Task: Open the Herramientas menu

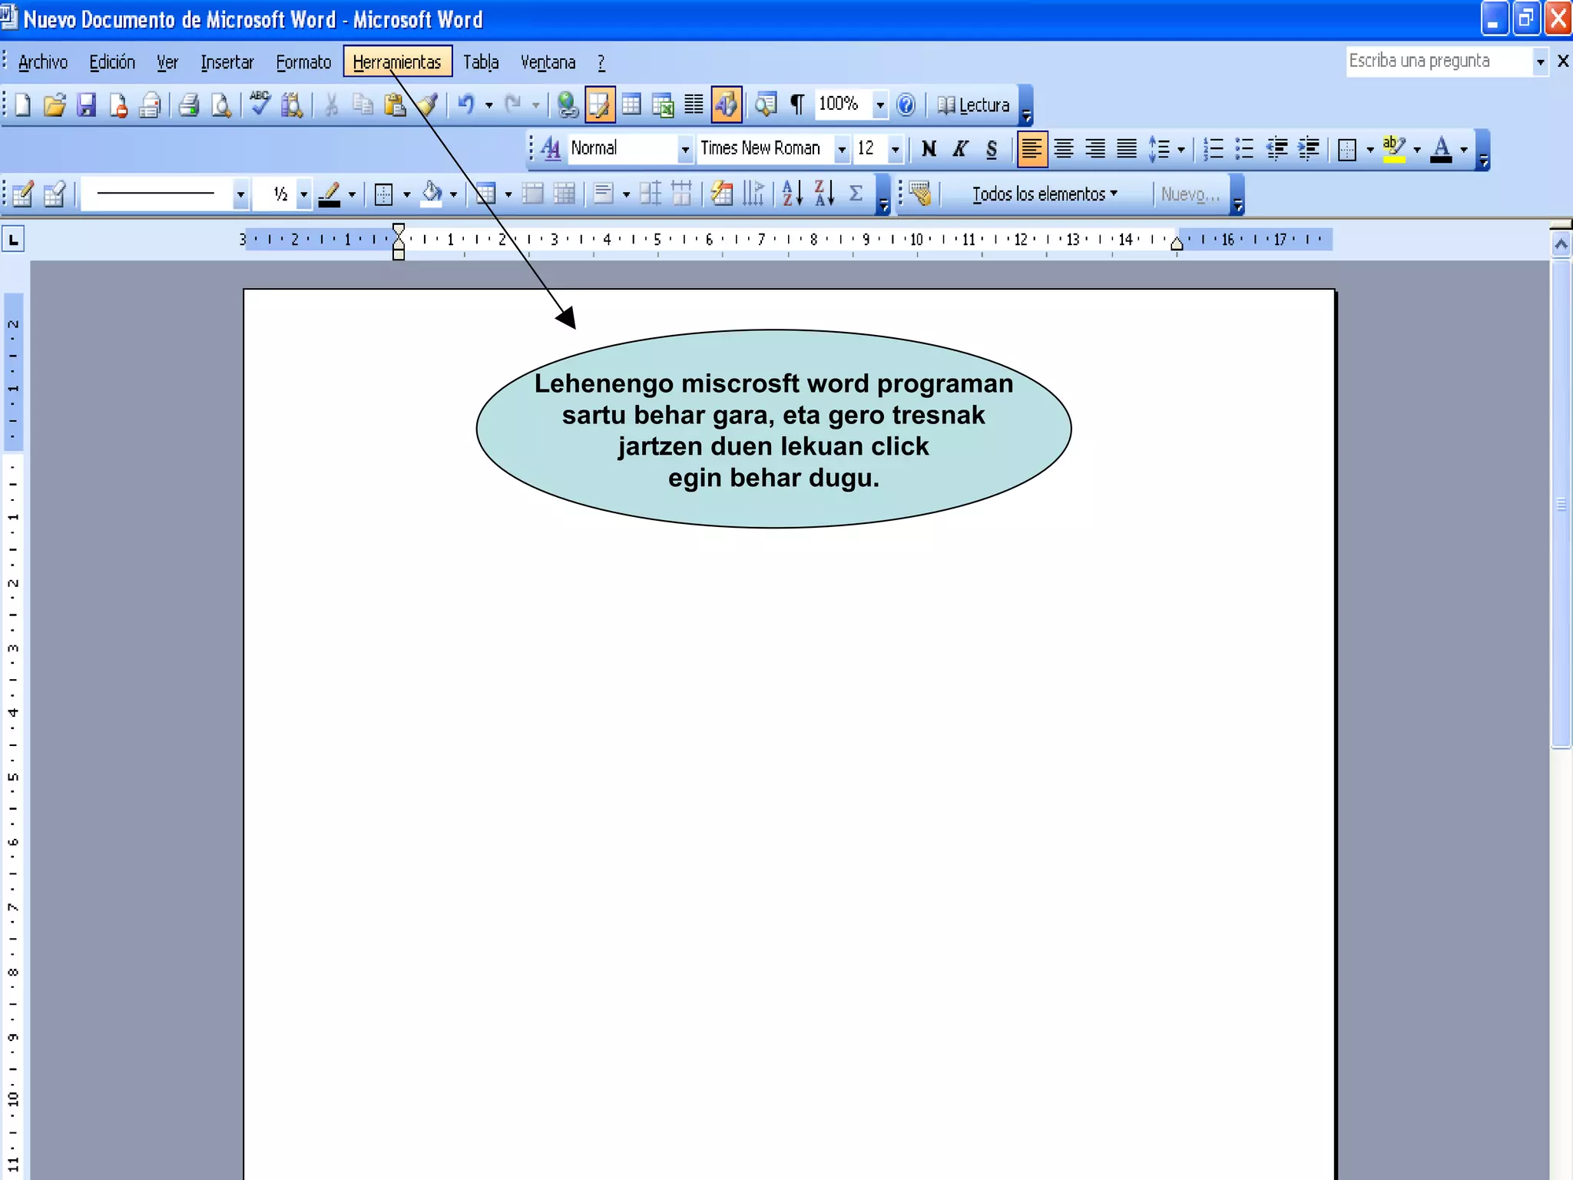Action: click(397, 62)
